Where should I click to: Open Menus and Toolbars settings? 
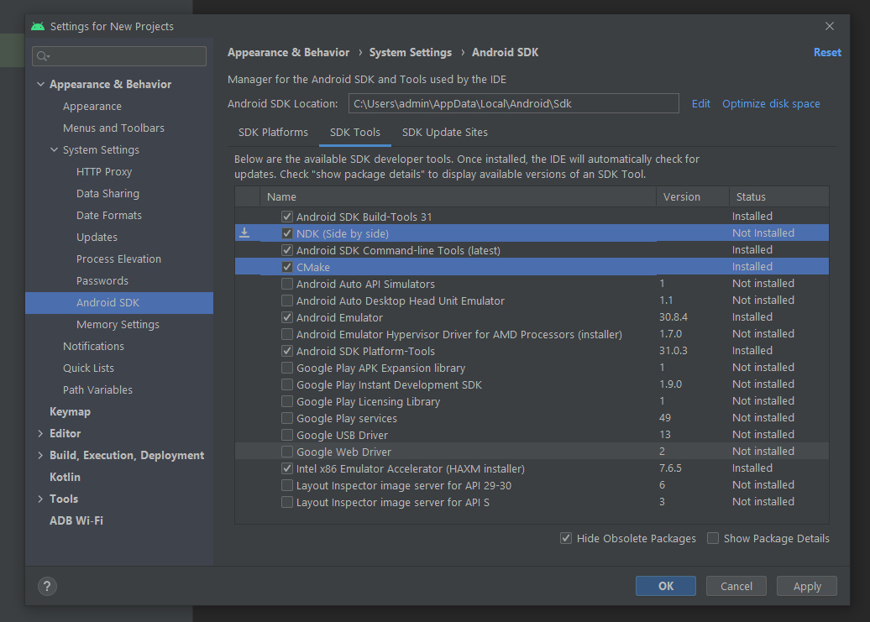click(x=113, y=128)
